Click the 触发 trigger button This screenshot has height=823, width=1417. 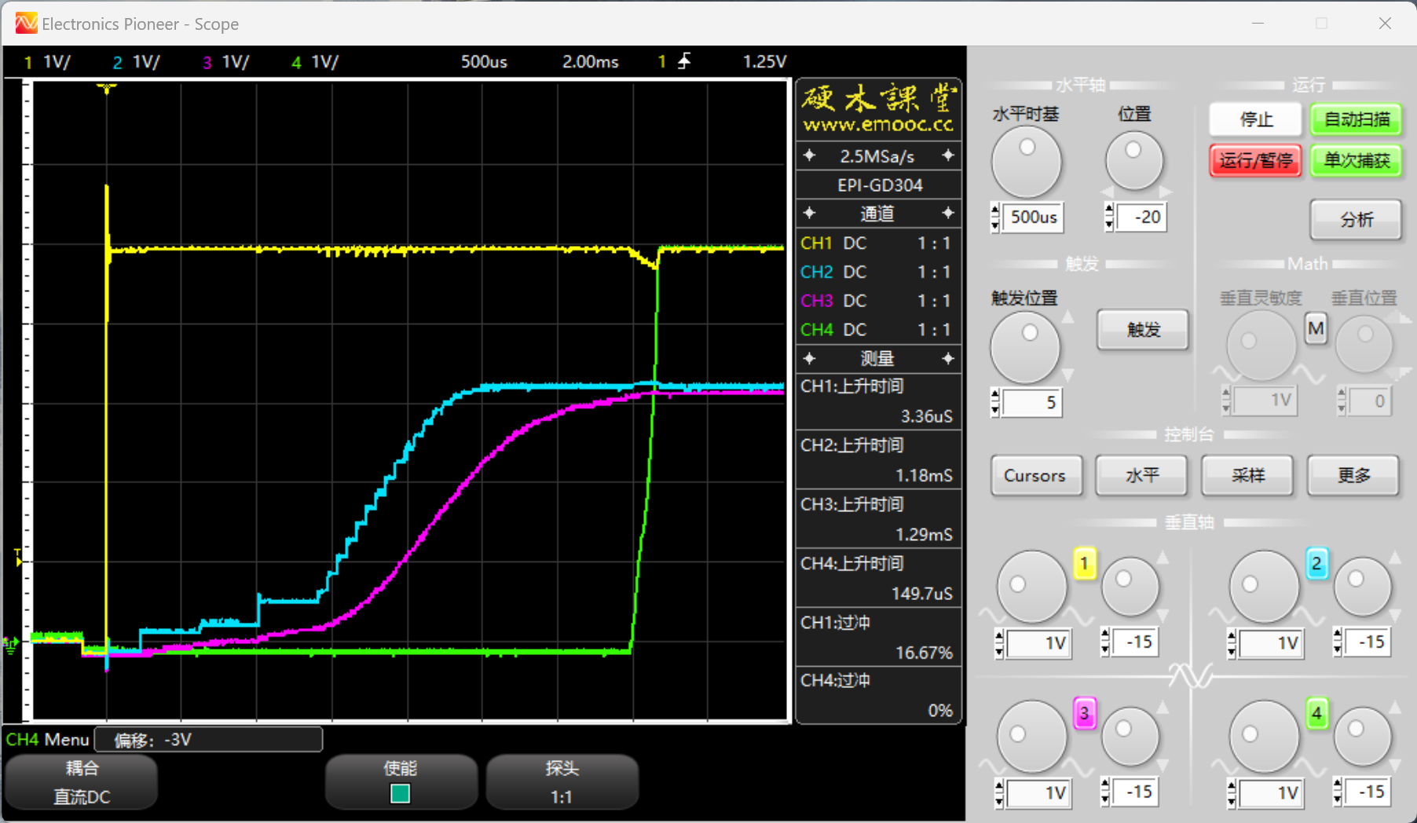[x=1143, y=329]
